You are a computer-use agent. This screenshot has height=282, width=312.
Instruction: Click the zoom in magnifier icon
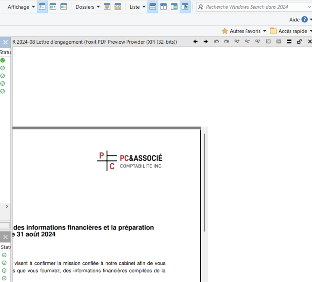[x=237, y=42]
